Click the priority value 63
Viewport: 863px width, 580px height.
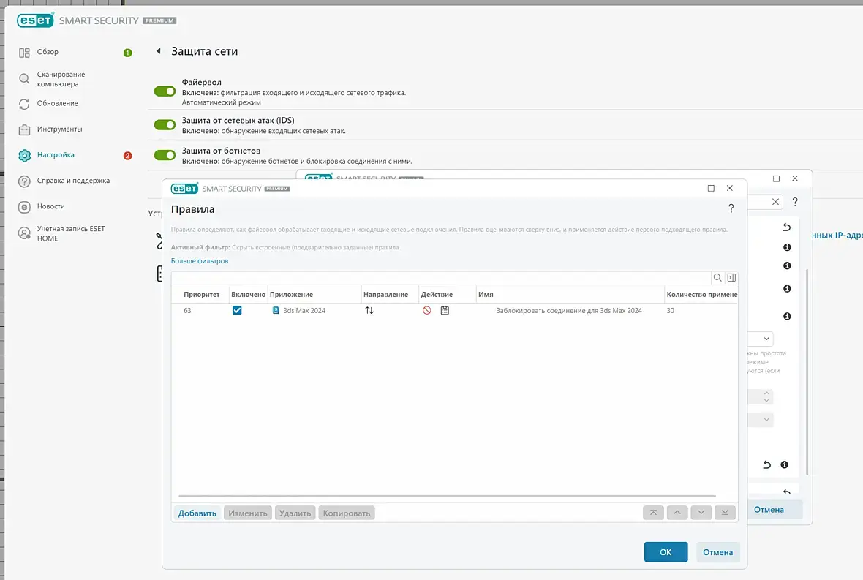[187, 310]
